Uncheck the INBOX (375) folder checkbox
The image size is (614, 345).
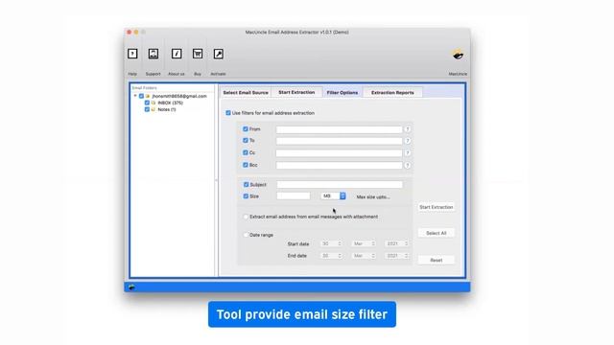point(147,103)
